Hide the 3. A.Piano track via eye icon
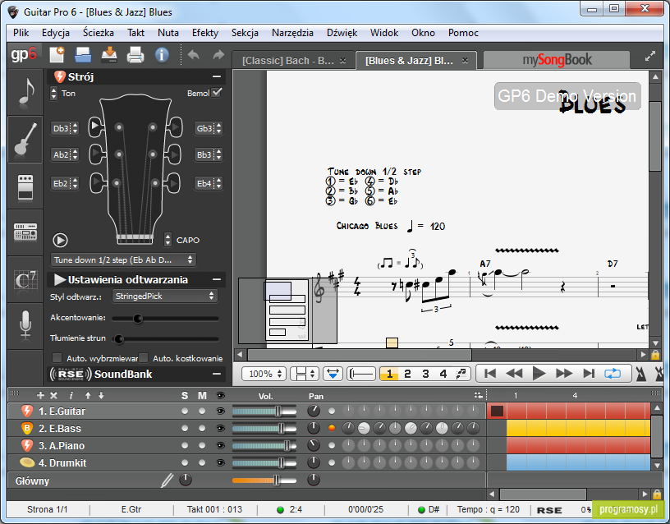The image size is (670, 524). click(x=221, y=446)
